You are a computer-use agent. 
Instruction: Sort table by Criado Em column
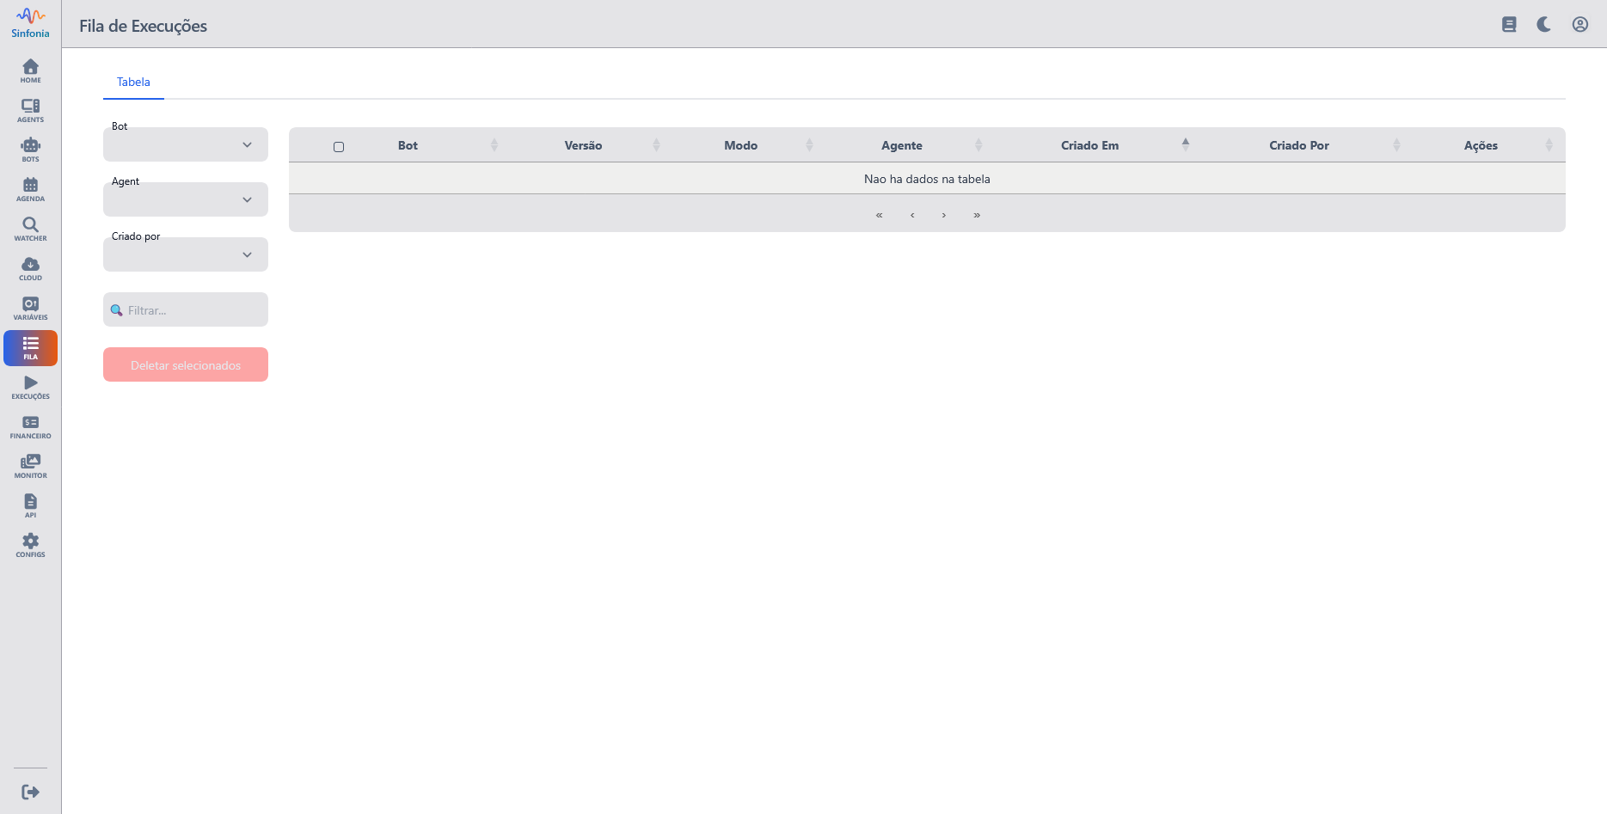pyautogui.click(x=1089, y=145)
